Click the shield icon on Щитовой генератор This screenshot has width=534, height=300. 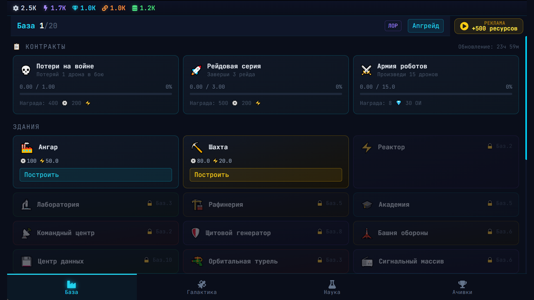tap(196, 232)
